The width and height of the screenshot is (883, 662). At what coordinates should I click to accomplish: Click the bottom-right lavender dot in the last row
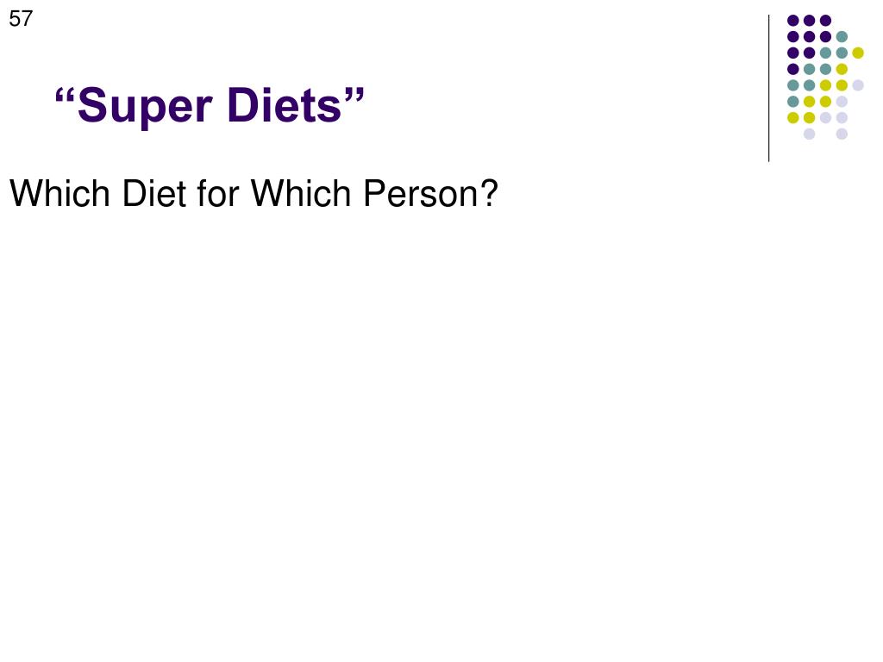click(842, 134)
